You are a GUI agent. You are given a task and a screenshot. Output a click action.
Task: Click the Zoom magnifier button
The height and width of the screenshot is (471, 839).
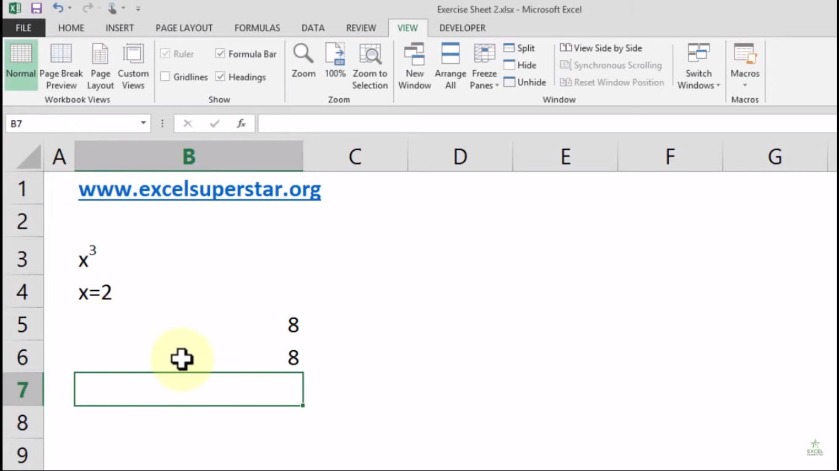click(303, 61)
